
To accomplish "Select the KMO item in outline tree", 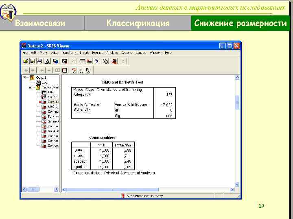I will click(x=53, y=107).
